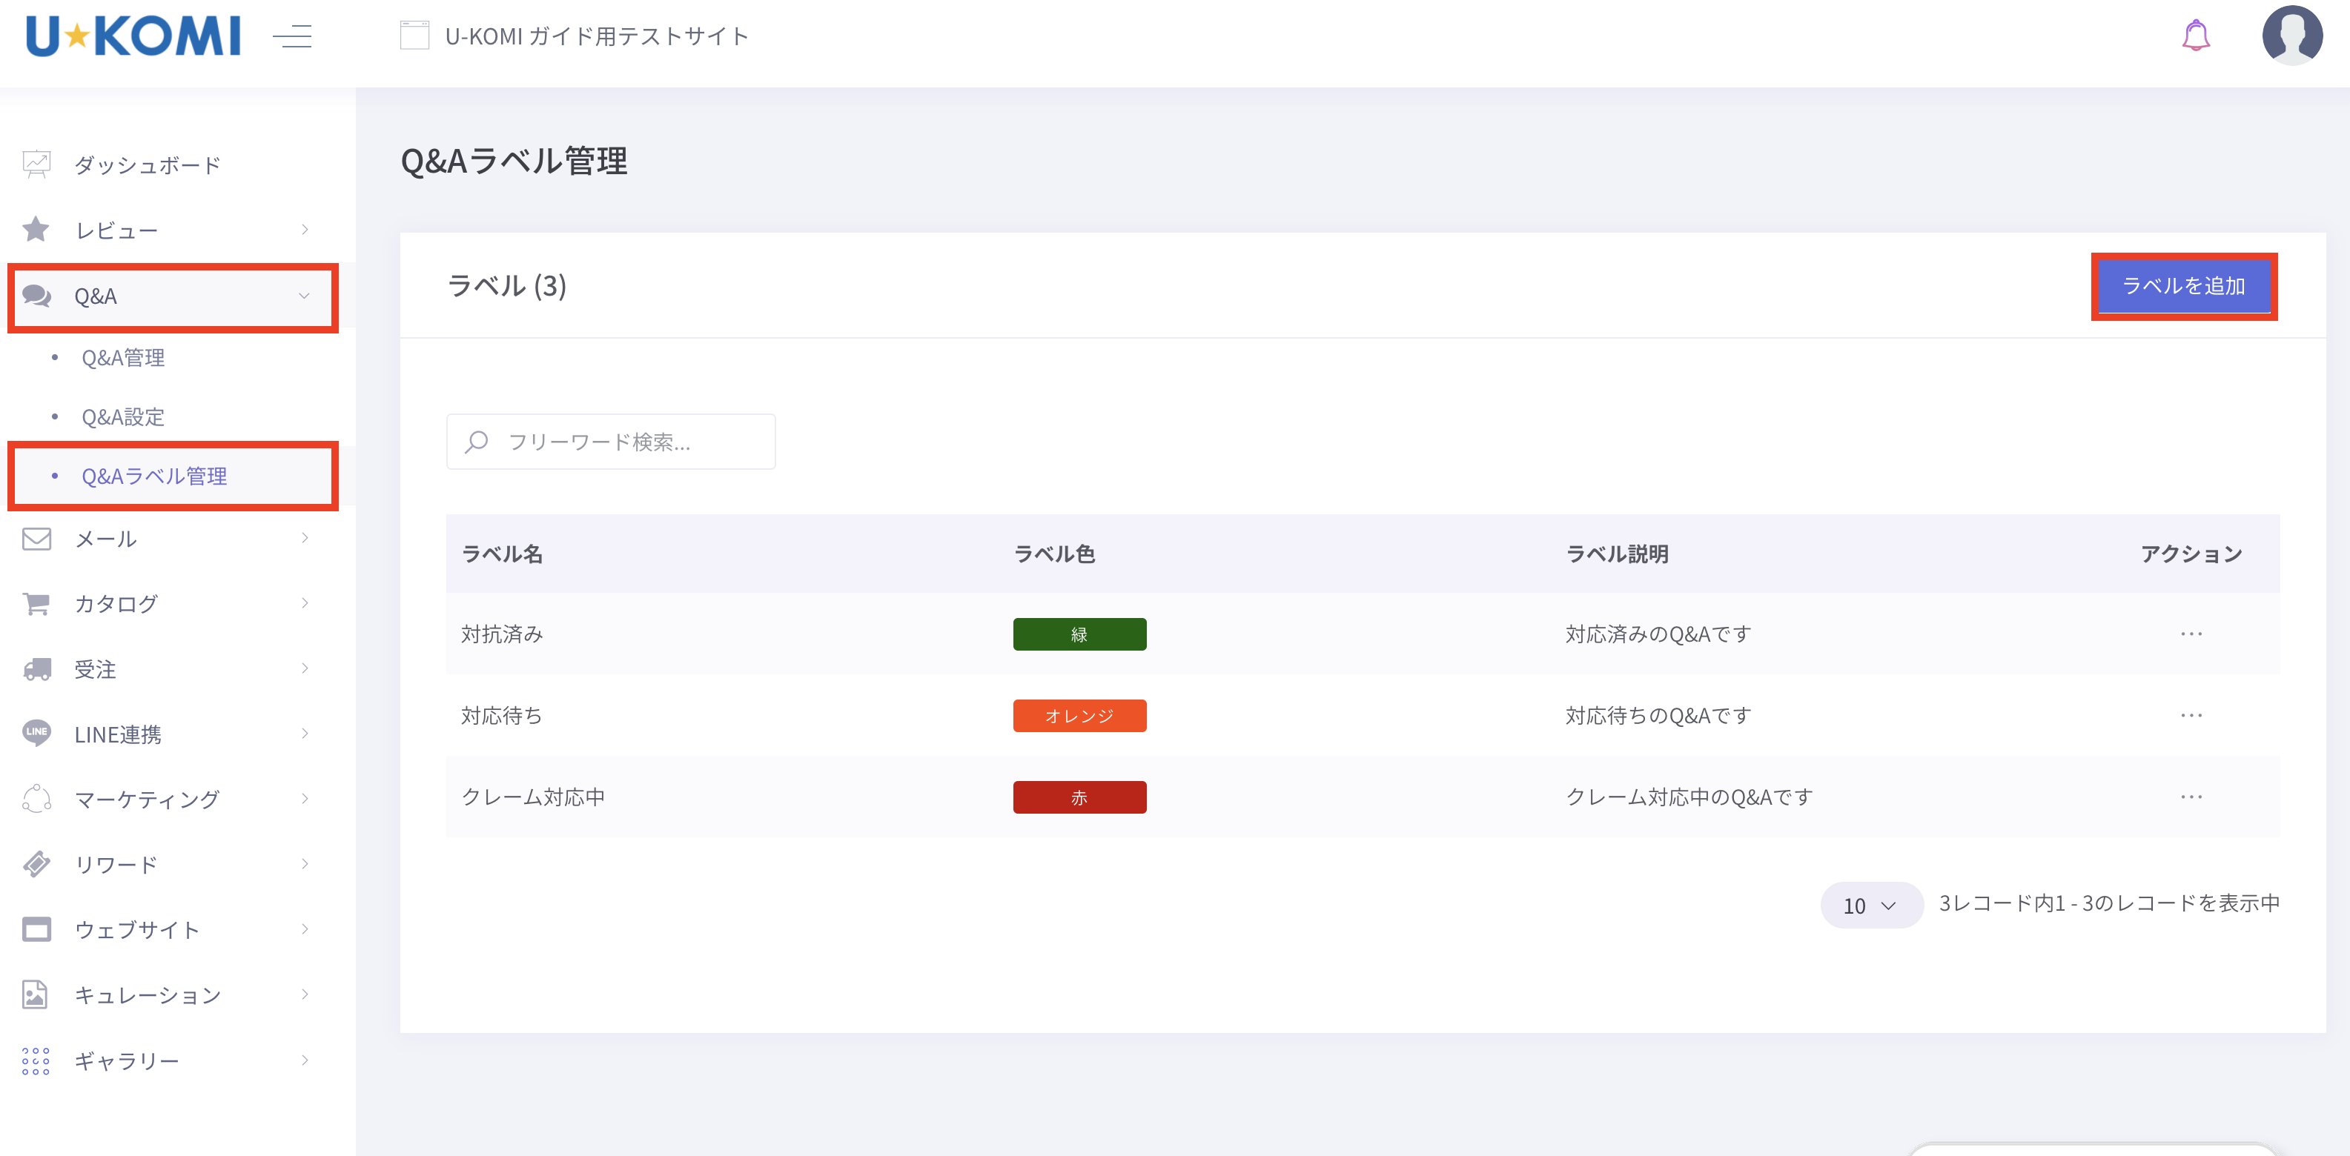Open actions menu for クレーム対応中 row
The image size is (2350, 1156).
pyautogui.click(x=2191, y=797)
